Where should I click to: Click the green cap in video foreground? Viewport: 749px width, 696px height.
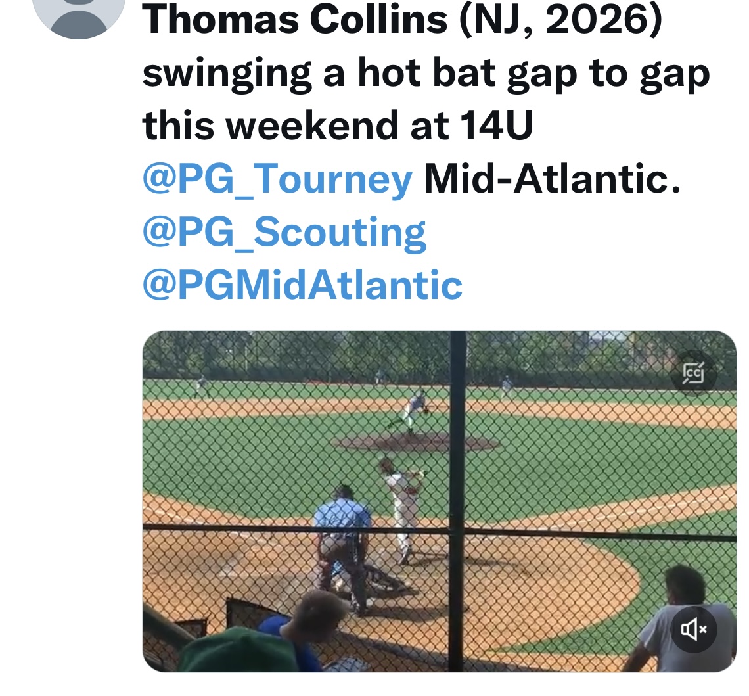click(239, 651)
